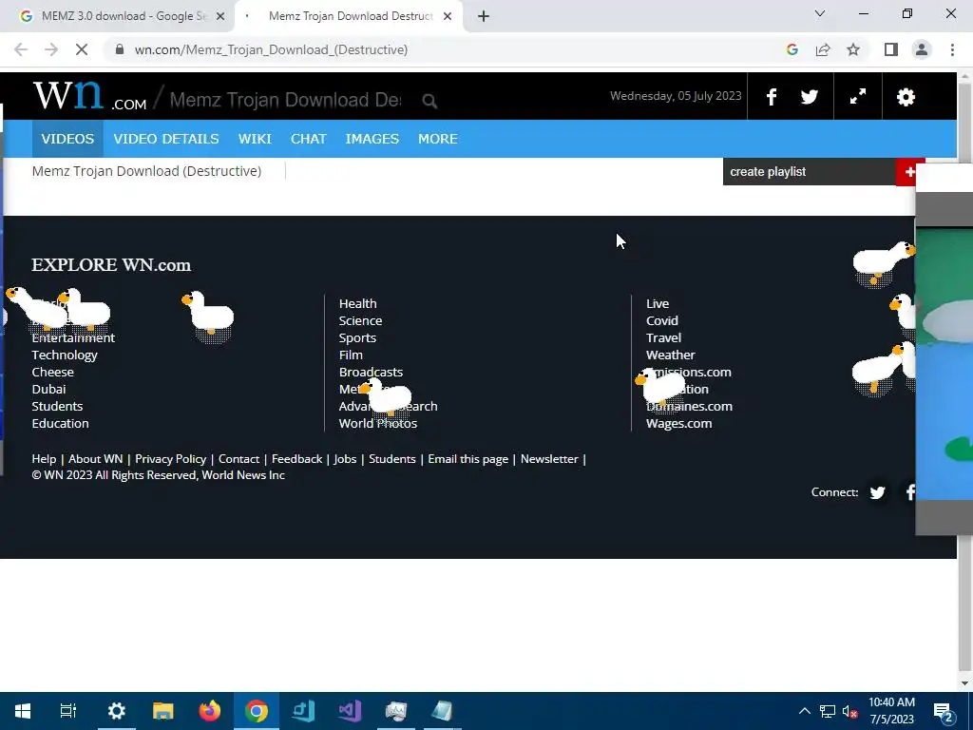Viewport: 973px width, 730px height.
Task: Click the About WN footer link
Action: 96,459
